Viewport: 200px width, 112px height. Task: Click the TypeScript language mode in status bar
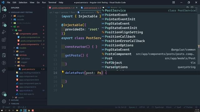click(159, 107)
